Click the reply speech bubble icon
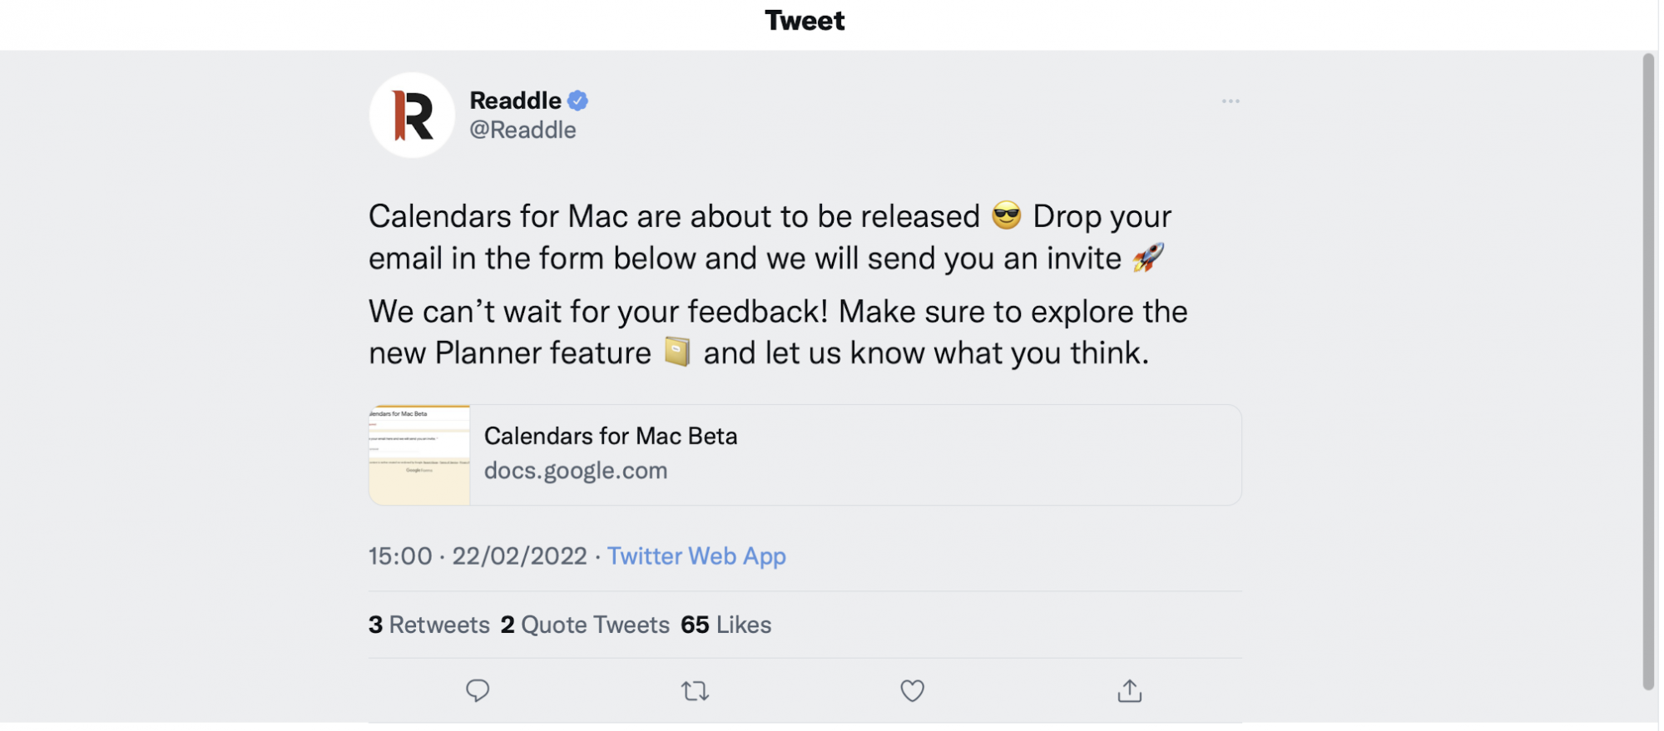This screenshot has height=731, width=1664. coord(478,690)
